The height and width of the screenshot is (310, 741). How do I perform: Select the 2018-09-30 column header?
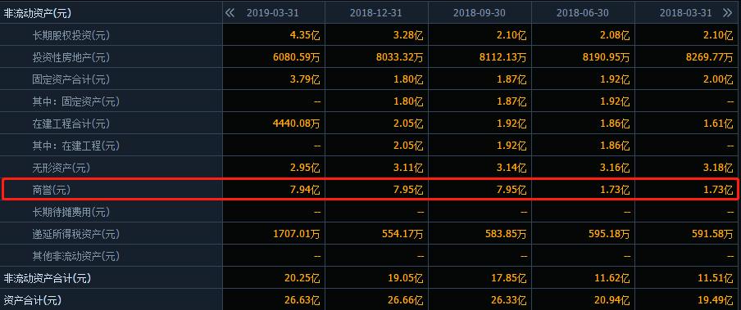[480, 13]
